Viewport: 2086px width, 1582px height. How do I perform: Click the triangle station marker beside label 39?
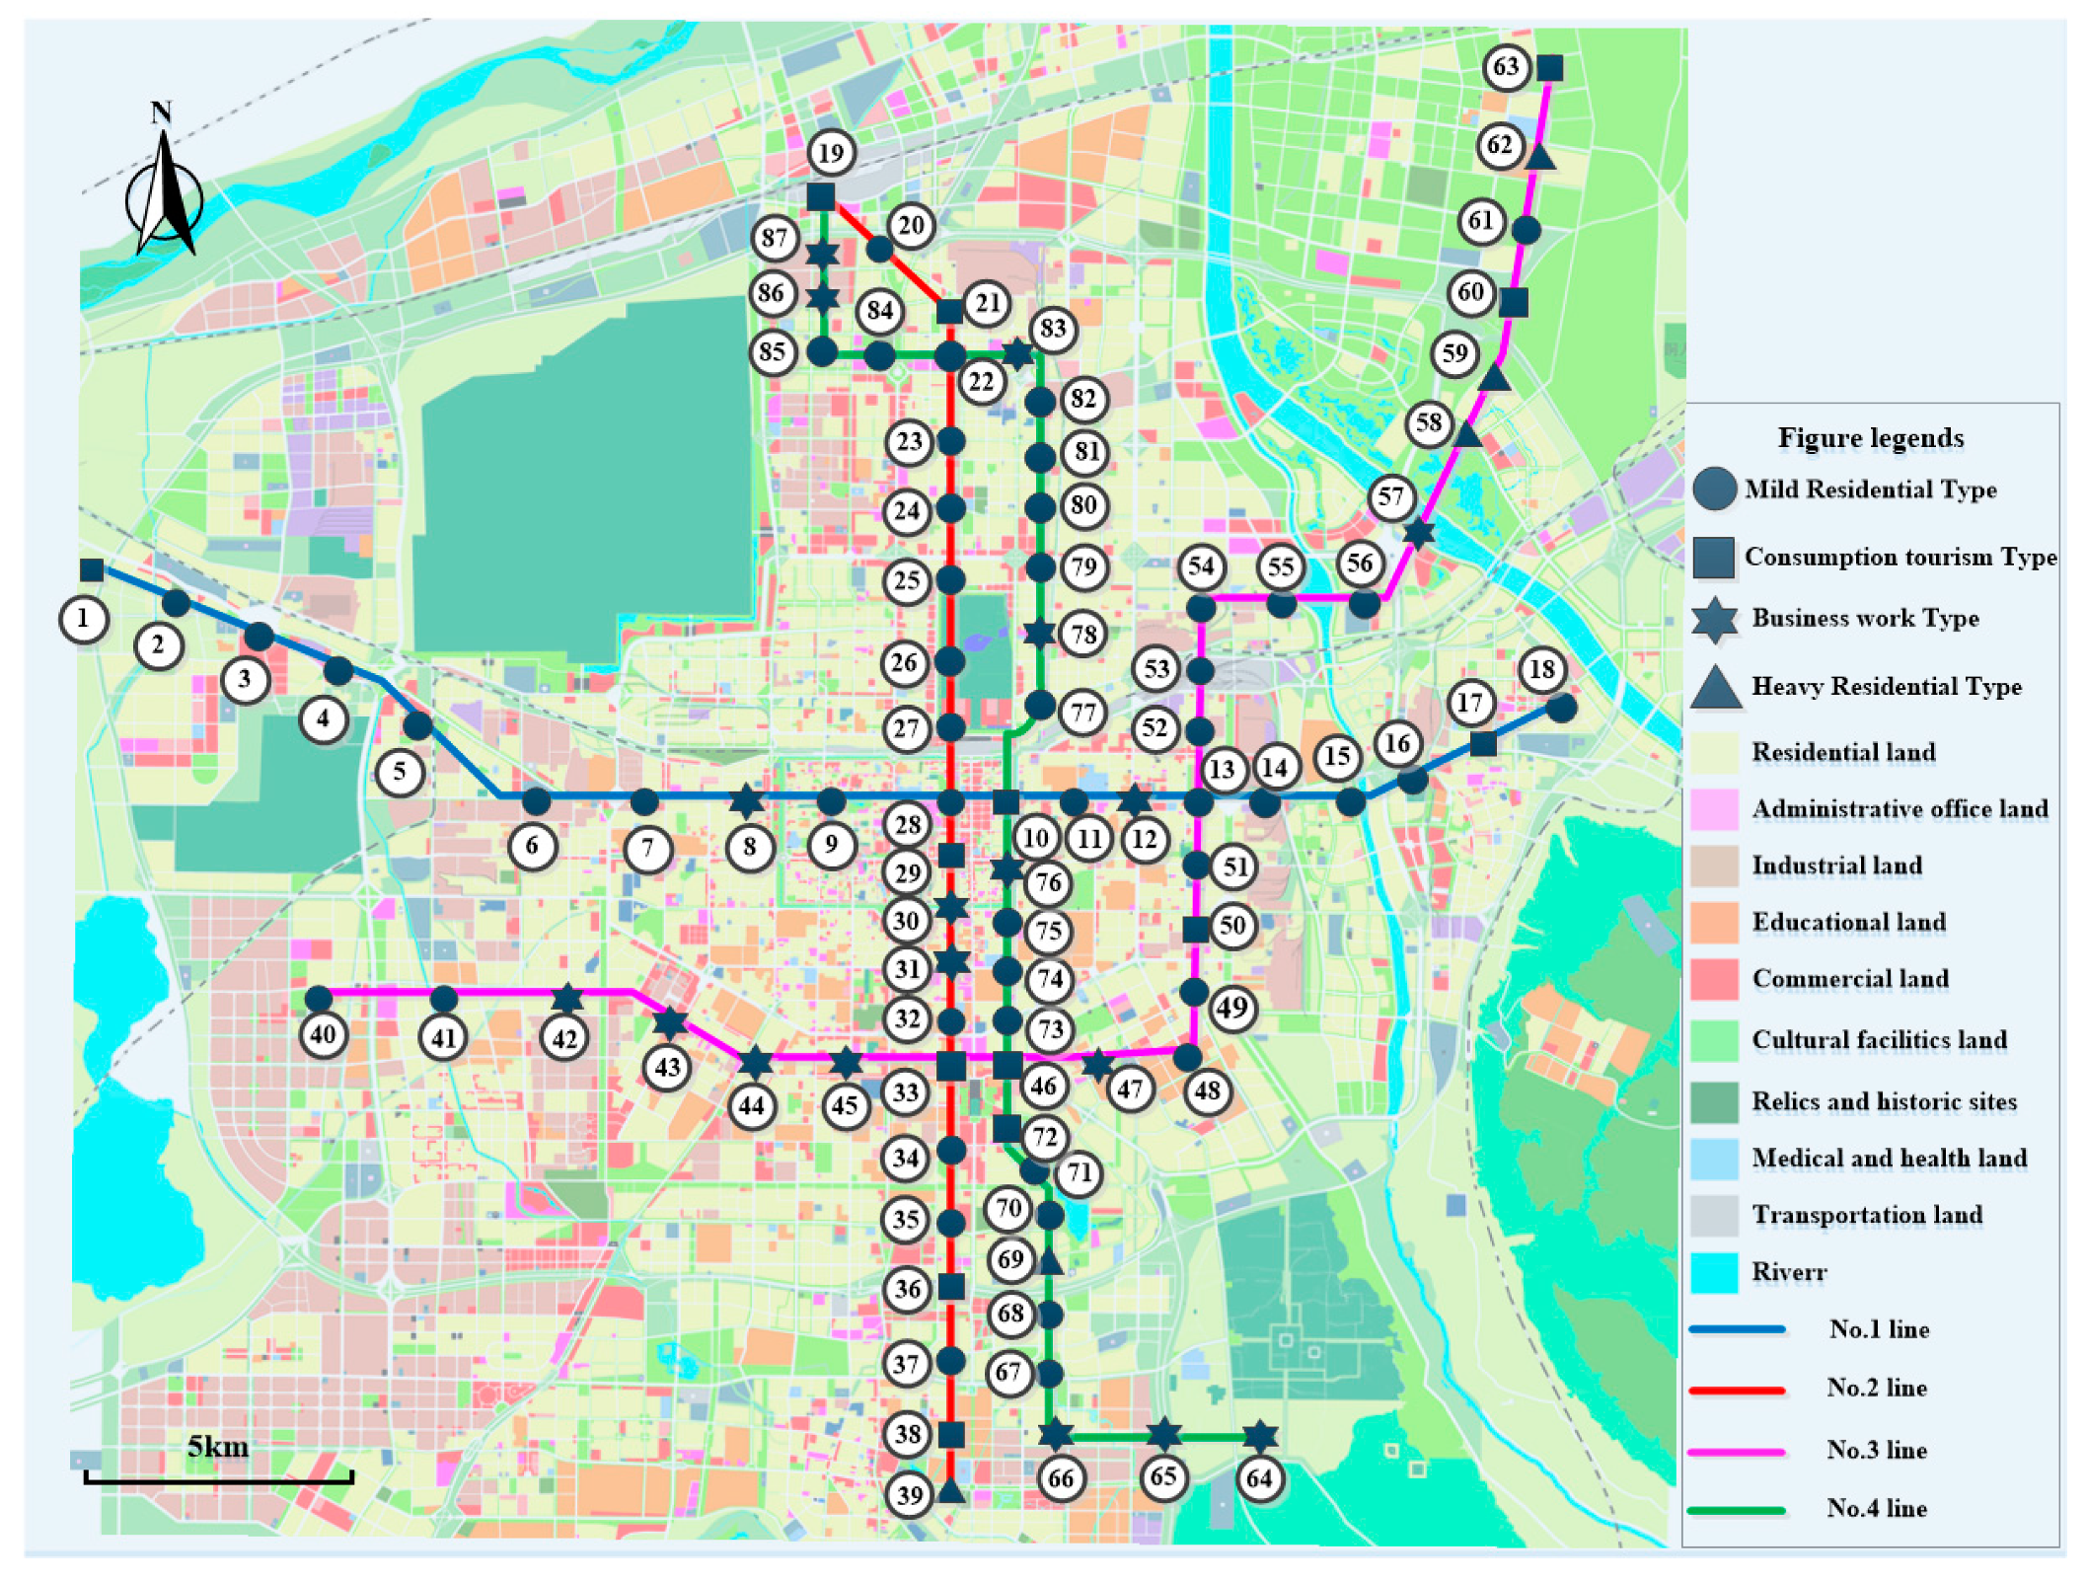point(951,1491)
